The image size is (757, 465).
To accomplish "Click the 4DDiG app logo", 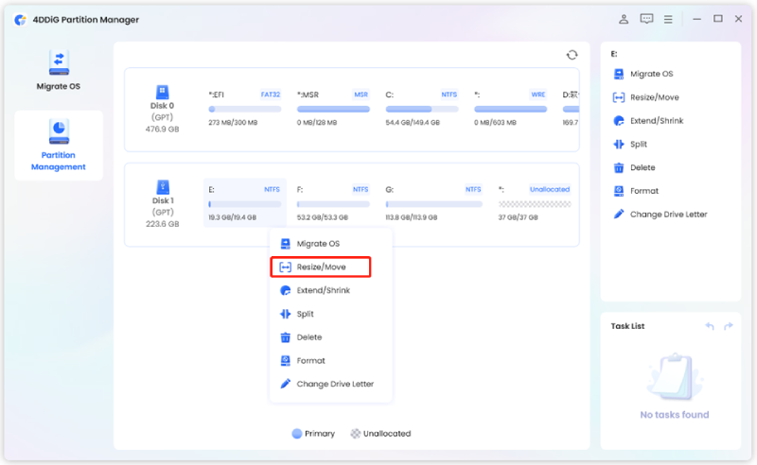I will (x=20, y=20).
